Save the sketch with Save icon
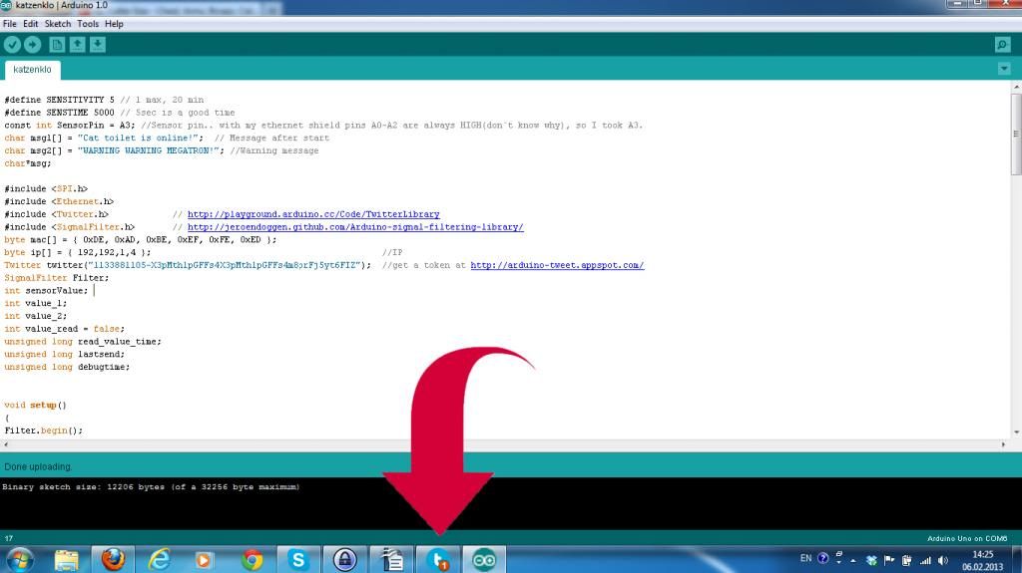 (98, 44)
